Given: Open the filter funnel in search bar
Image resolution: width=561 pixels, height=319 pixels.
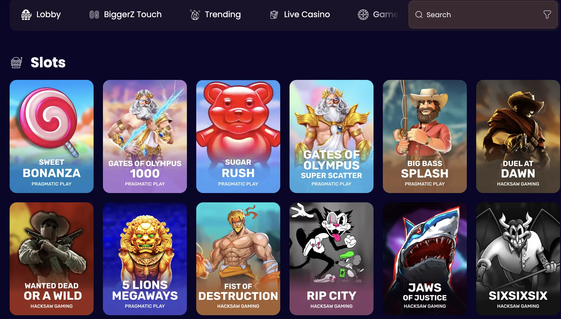Looking at the screenshot, I should pos(547,15).
